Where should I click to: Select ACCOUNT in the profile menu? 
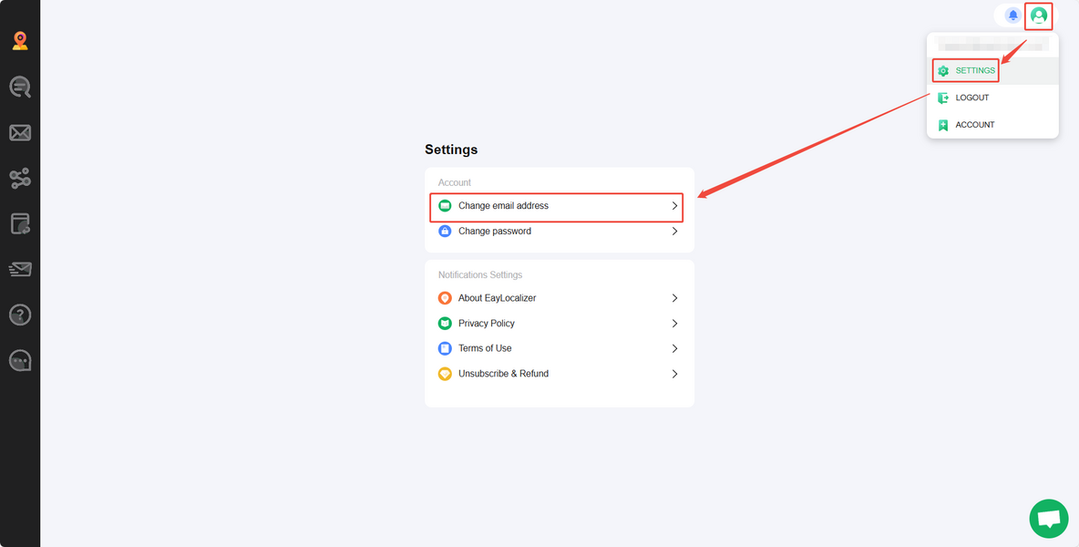tap(974, 125)
